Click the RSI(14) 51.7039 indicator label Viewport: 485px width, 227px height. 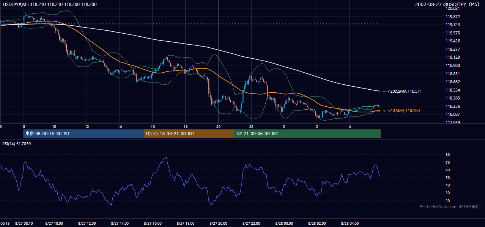click(x=16, y=144)
